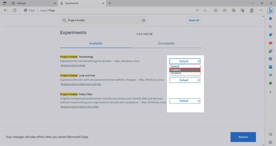Open notifications bell in sidebar
This screenshot has height=146, width=276.
[270, 19]
